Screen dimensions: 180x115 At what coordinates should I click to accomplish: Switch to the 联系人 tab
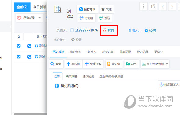[x=92, y=52]
